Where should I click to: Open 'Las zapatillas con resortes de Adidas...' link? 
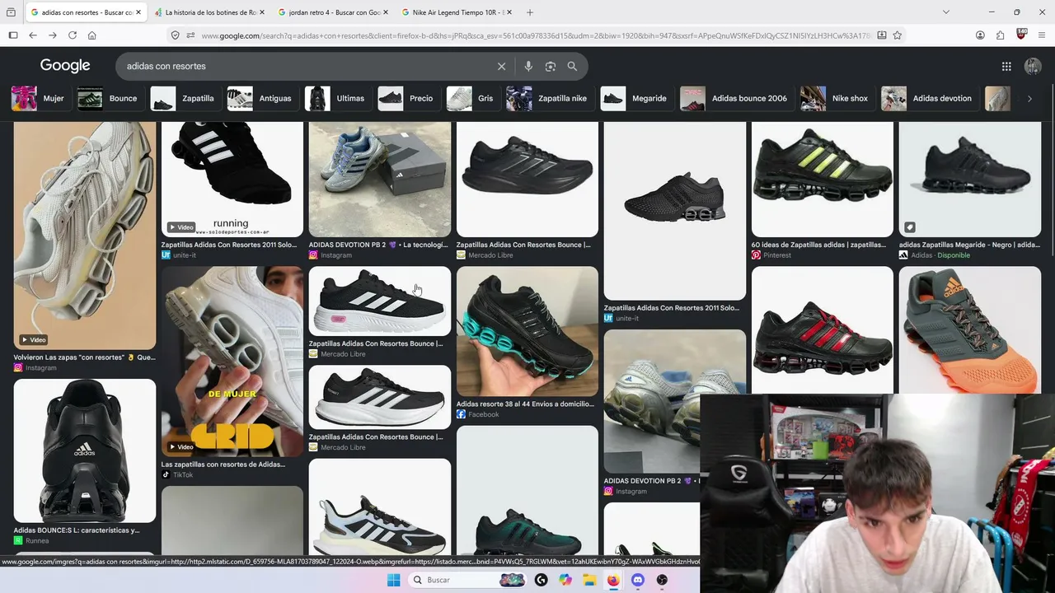(223, 465)
